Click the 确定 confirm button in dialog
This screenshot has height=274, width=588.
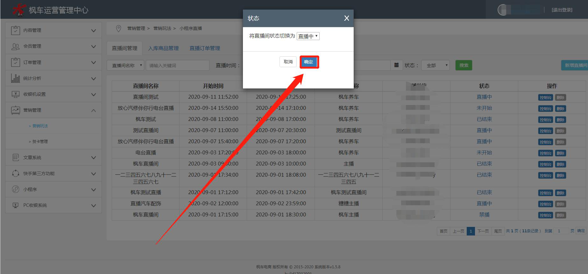pyautogui.click(x=309, y=62)
